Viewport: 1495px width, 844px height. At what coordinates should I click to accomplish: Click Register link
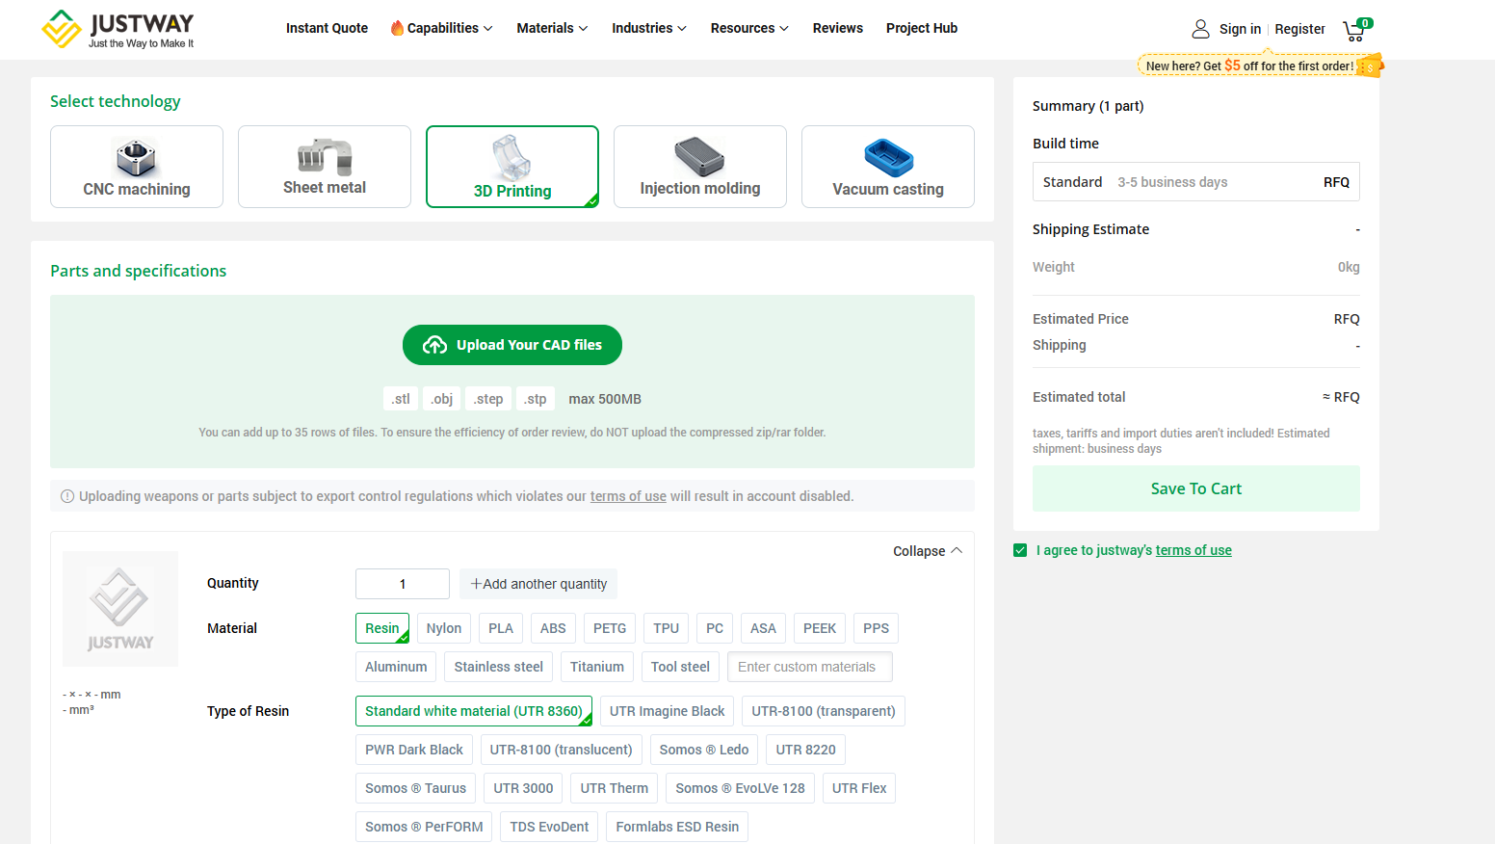coord(1300,29)
